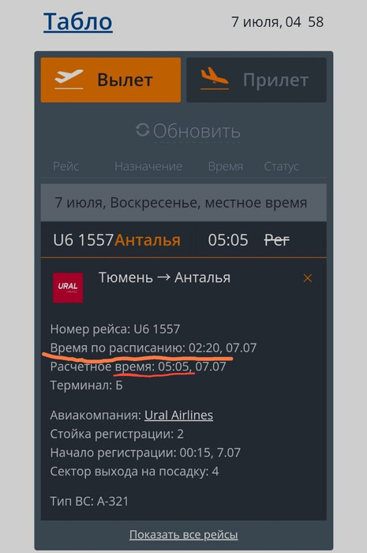Click the 7 июля Воскресенье date bar
This screenshot has width=367, height=553.
(183, 202)
